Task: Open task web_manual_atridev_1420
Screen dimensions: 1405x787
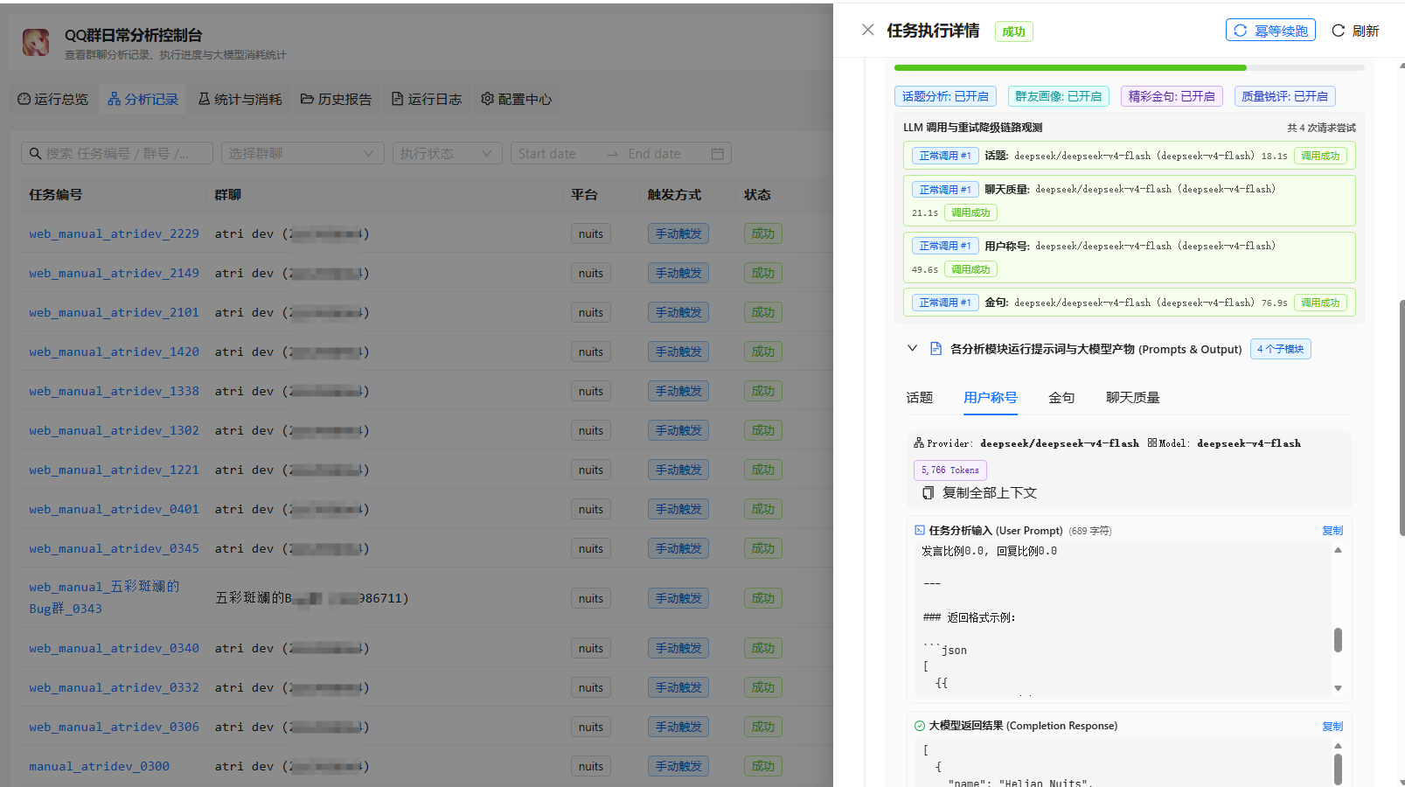Action: click(114, 352)
